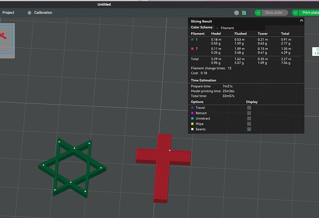319x218 pixels.
Task: Open the Slice plate dropdown arrow
Action: tap(258, 13)
